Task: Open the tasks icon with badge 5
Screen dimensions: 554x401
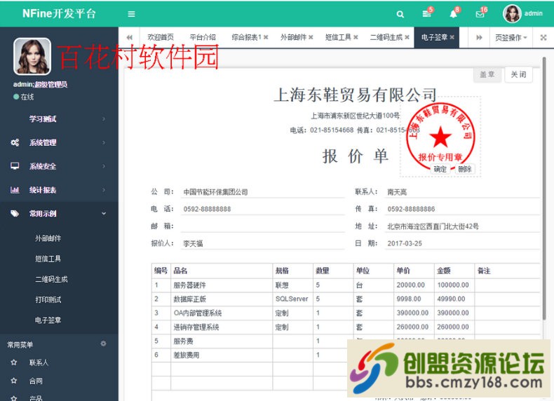Action: tap(427, 14)
